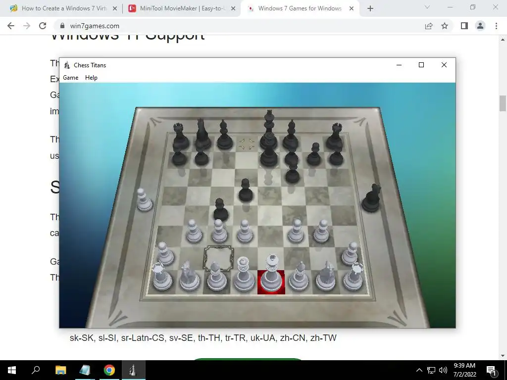Image resolution: width=507 pixels, height=380 pixels.
Task: Open the Chrome three-dot menu
Action: (x=496, y=26)
